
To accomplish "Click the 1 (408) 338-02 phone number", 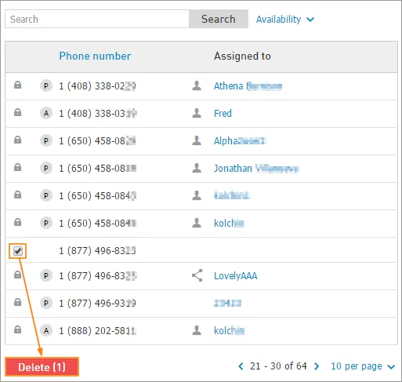I will pyautogui.click(x=97, y=86).
